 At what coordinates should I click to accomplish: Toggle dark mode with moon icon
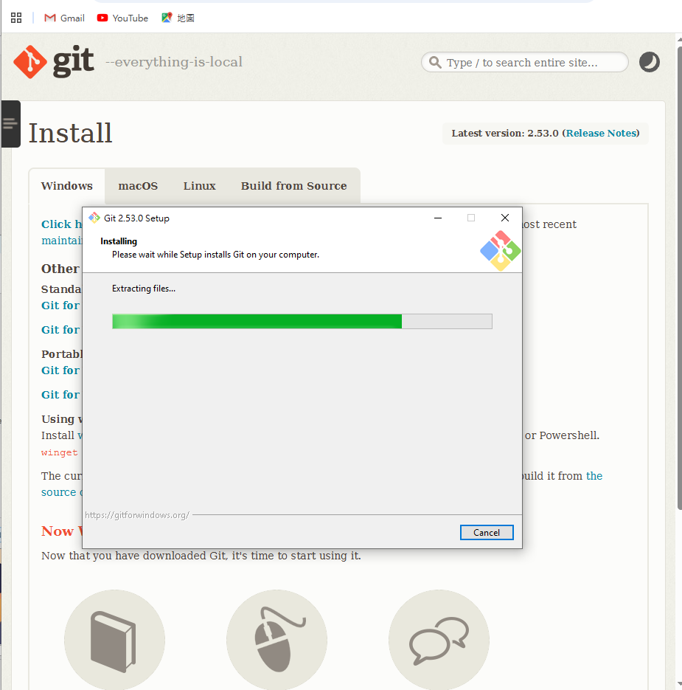point(649,62)
